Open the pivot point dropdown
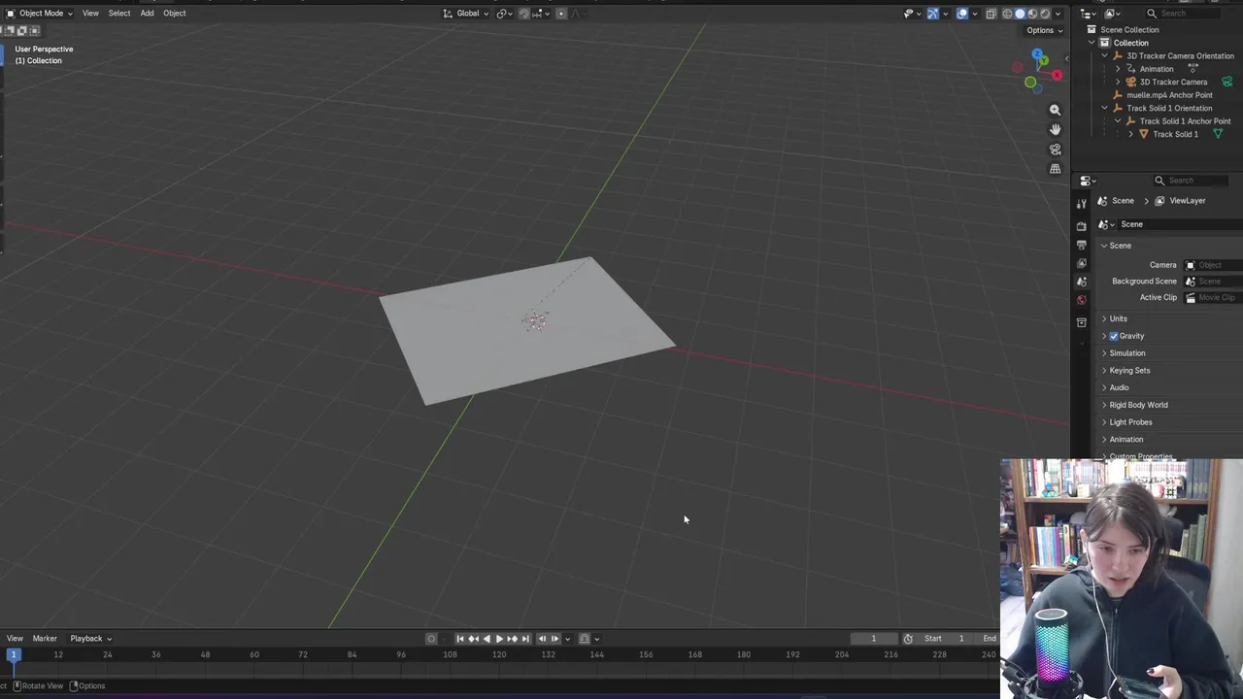Image resolution: width=1243 pixels, height=699 pixels. point(505,13)
